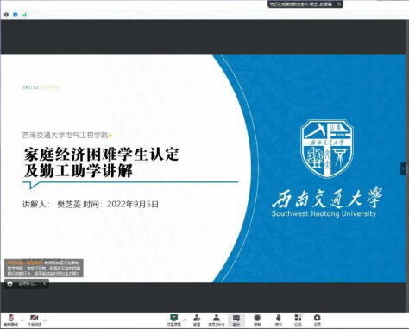Click the chat message input field

coord(28,284)
